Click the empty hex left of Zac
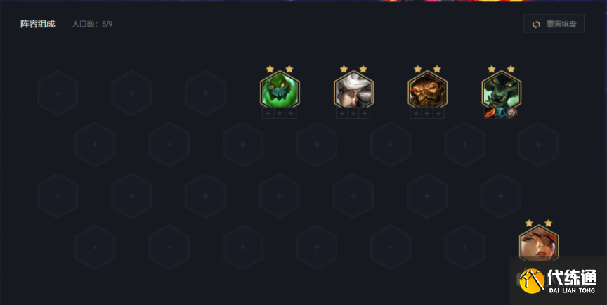 (x=206, y=93)
